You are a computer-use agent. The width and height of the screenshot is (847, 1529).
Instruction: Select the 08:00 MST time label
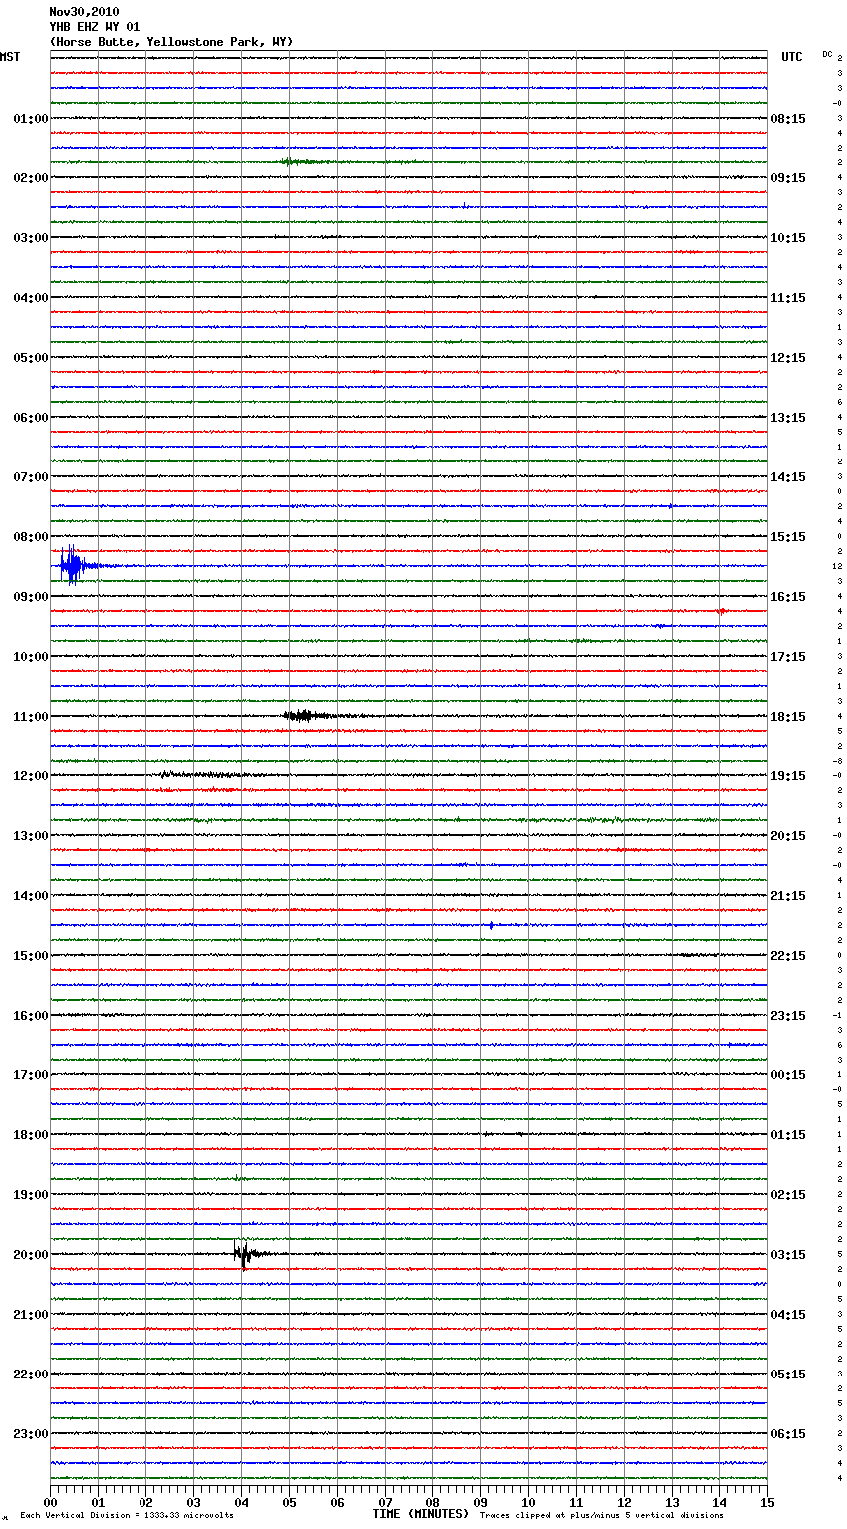30,537
